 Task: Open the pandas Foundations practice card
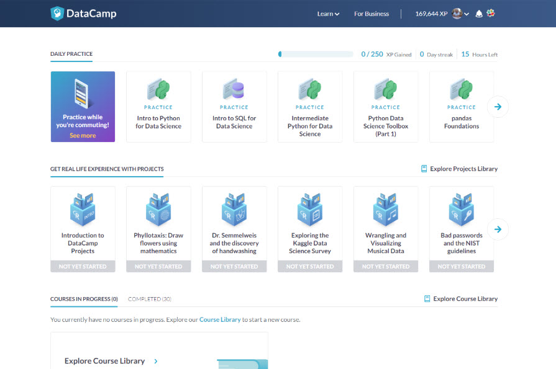pyautogui.click(x=461, y=106)
